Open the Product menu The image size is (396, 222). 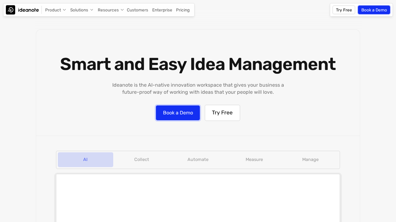click(x=53, y=10)
